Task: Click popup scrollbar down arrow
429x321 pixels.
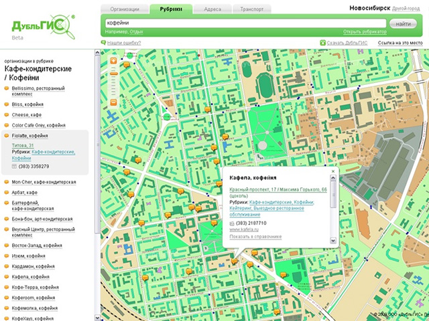Action: pyautogui.click(x=333, y=241)
